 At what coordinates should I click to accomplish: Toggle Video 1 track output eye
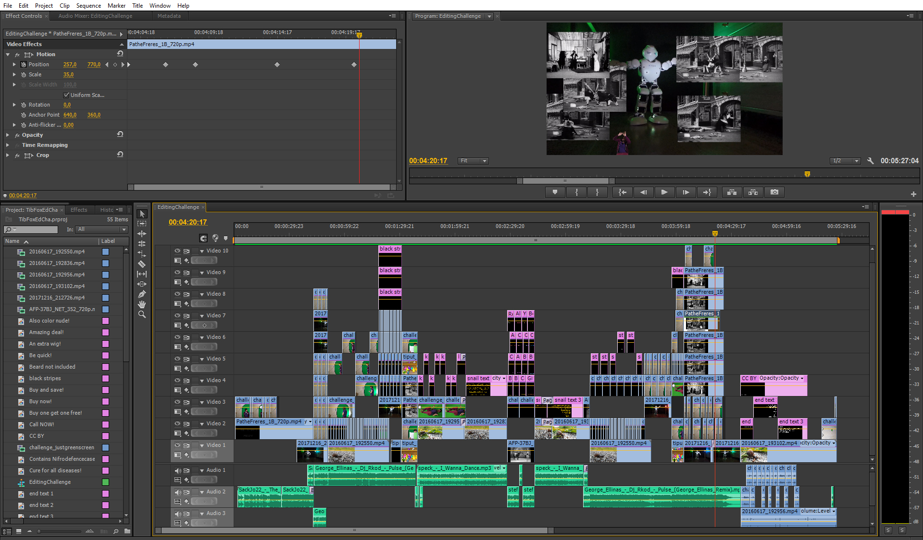tap(177, 445)
